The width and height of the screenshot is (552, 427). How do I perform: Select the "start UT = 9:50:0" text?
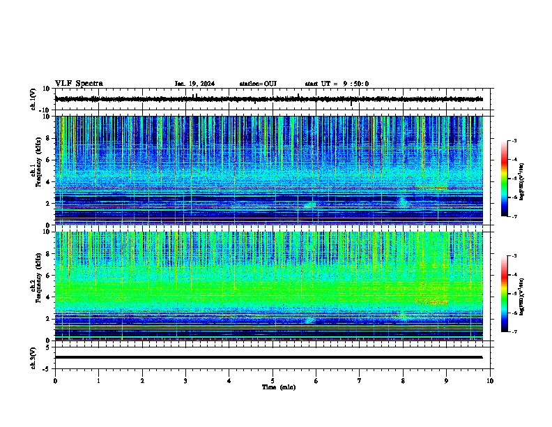[337, 84]
